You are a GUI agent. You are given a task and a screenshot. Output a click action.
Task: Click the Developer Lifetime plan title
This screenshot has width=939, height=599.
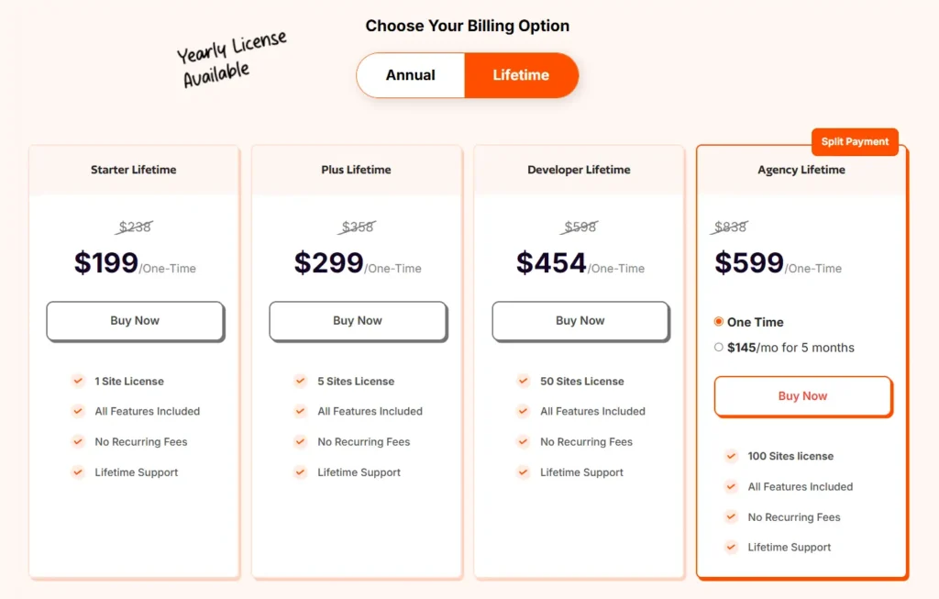(579, 170)
